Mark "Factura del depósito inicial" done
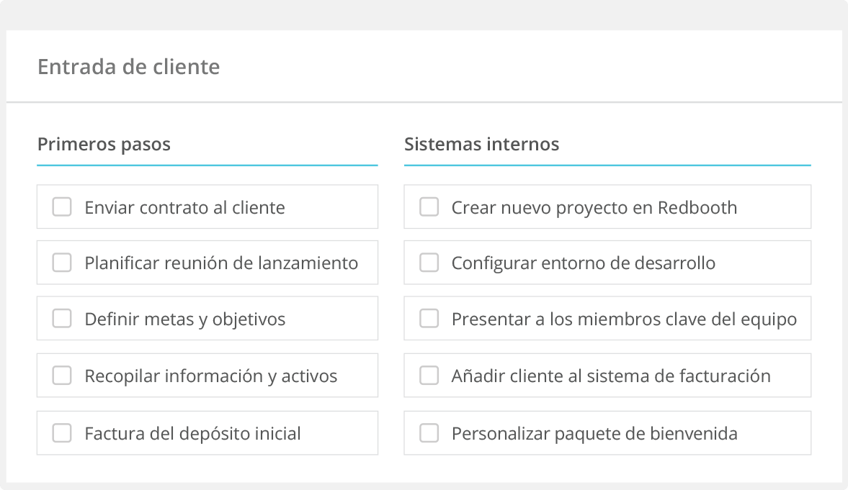Image resolution: width=848 pixels, height=490 pixels. click(x=61, y=432)
